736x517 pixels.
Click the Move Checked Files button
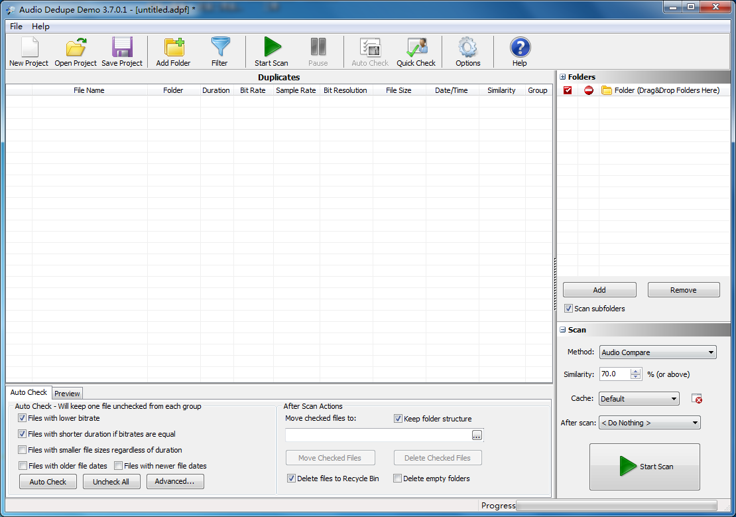coord(330,458)
